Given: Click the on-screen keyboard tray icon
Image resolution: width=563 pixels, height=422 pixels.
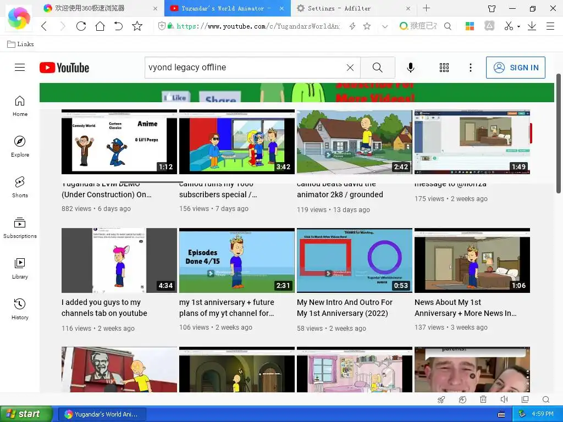Looking at the screenshot, I should (x=501, y=414).
